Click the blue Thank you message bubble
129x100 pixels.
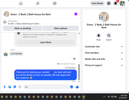click(46, 75)
